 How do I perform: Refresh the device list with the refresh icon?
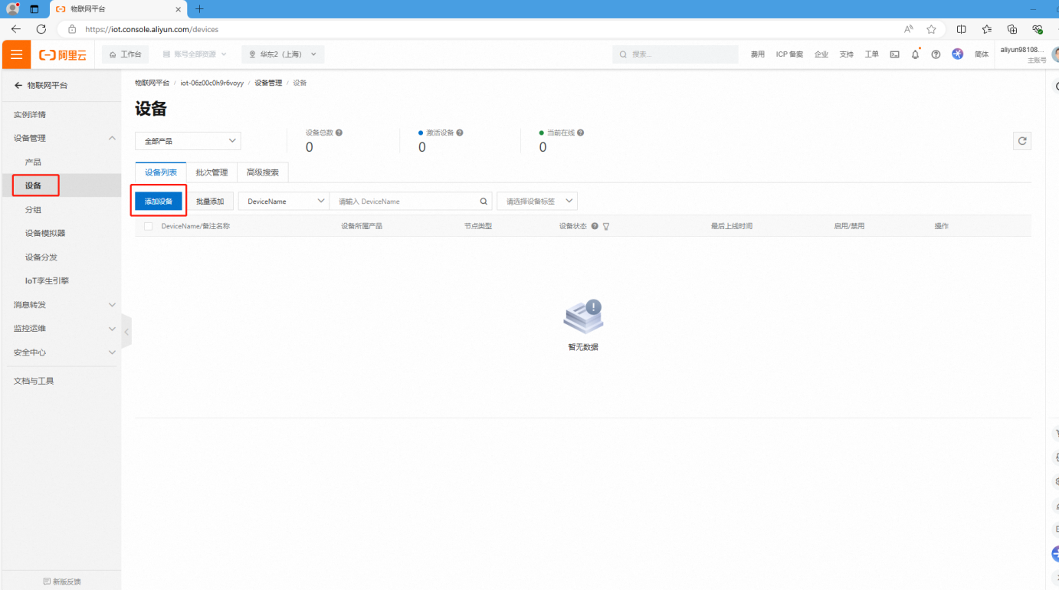[x=1021, y=141]
